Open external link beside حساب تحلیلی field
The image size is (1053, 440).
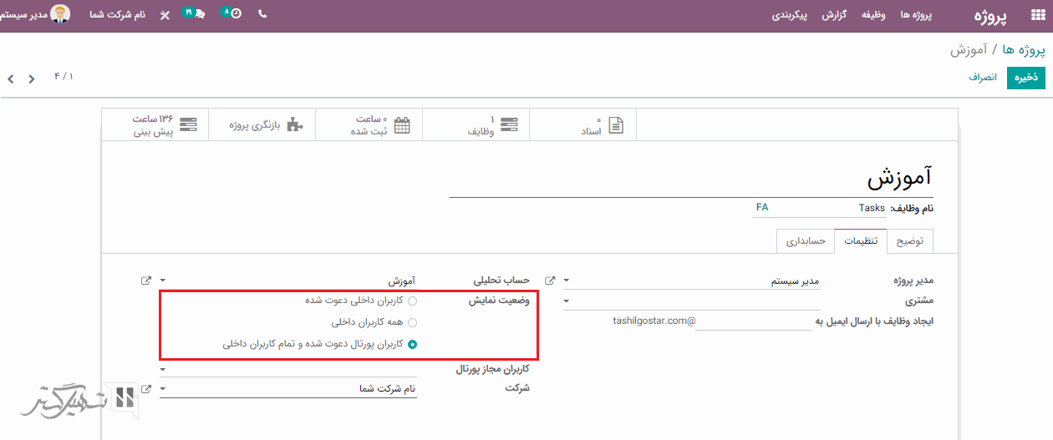pyautogui.click(x=146, y=281)
